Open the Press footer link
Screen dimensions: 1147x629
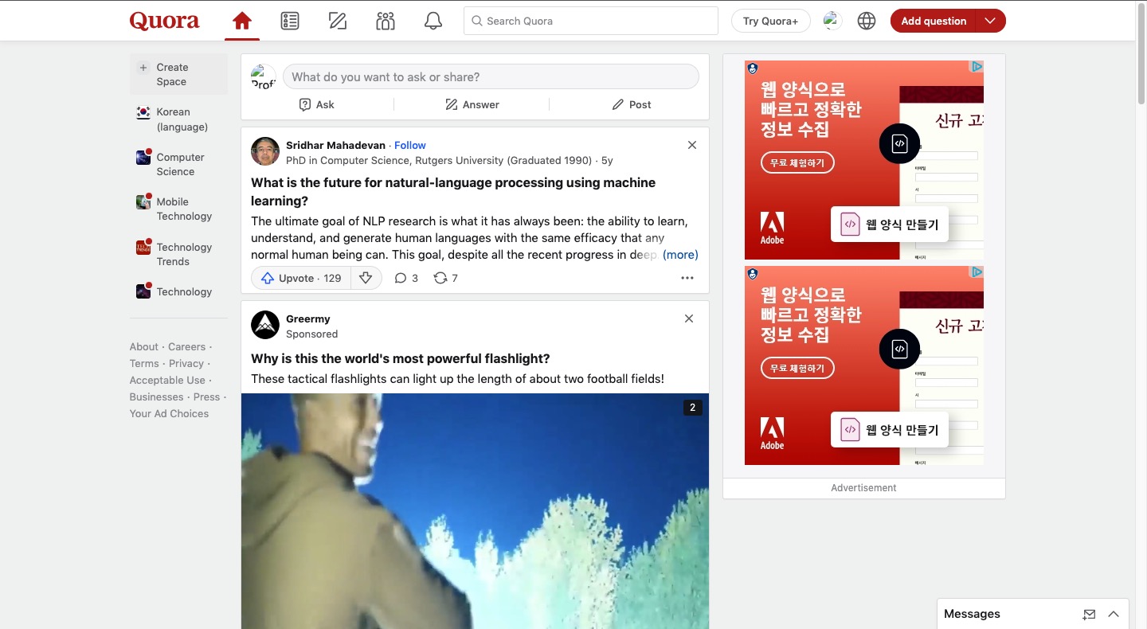pyautogui.click(x=206, y=397)
